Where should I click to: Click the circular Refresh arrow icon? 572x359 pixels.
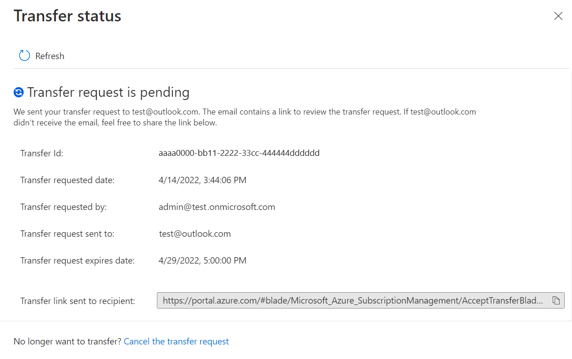[24, 55]
